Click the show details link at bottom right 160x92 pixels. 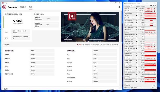[x=111, y=89]
